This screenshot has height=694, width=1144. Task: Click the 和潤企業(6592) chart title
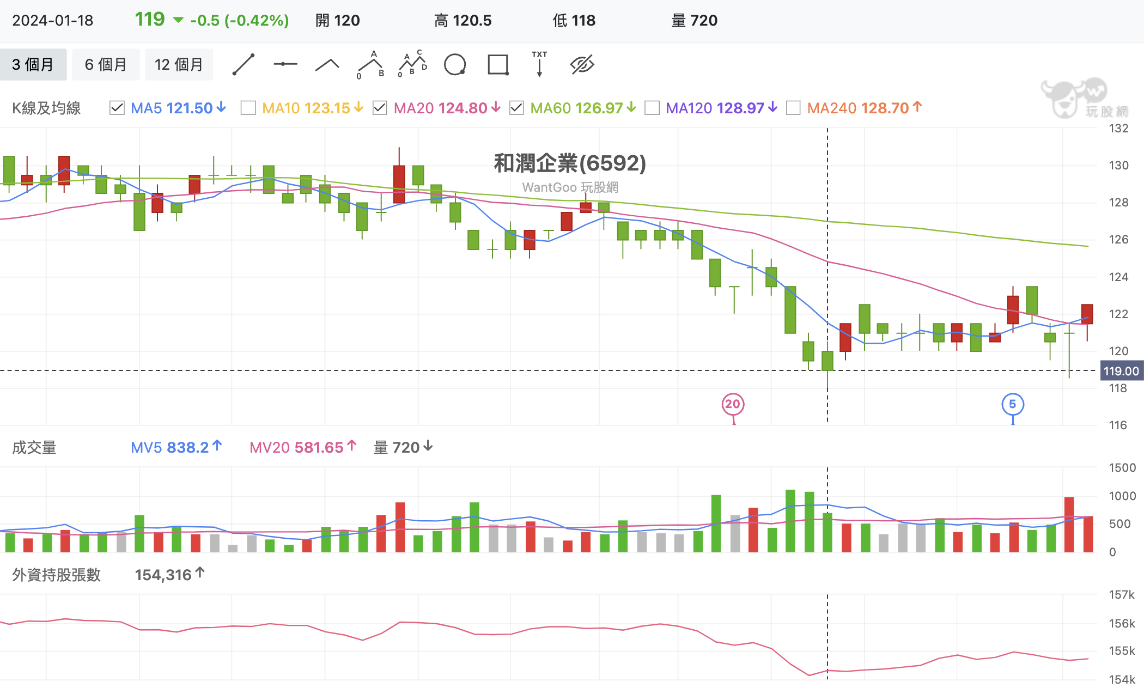pyautogui.click(x=570, y=163)
